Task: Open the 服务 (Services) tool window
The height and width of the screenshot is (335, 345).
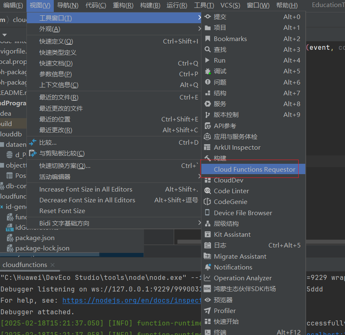Action: (253, 104)
